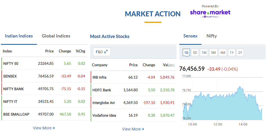Open BSE SMALLCAP index

point(16,114)
